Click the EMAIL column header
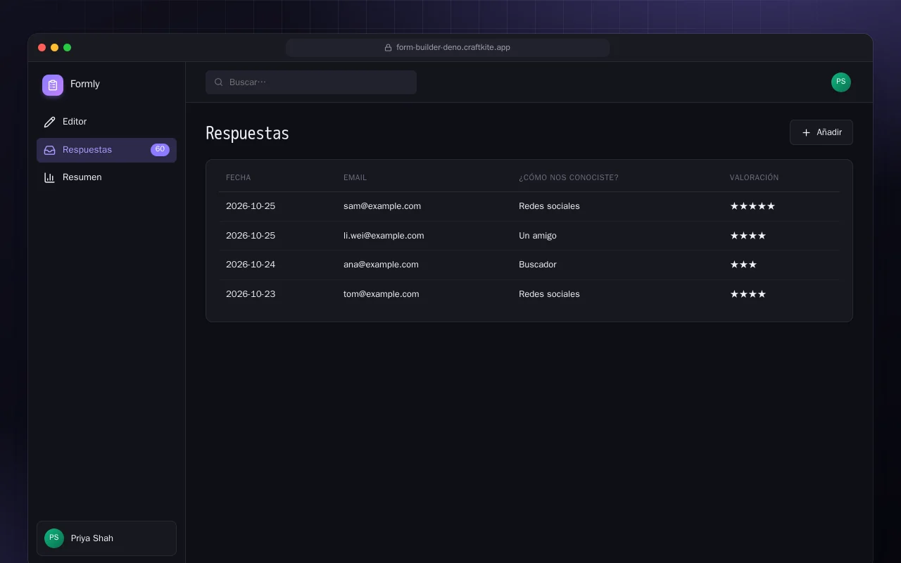901x563 pixels. (x=355, y=177)
